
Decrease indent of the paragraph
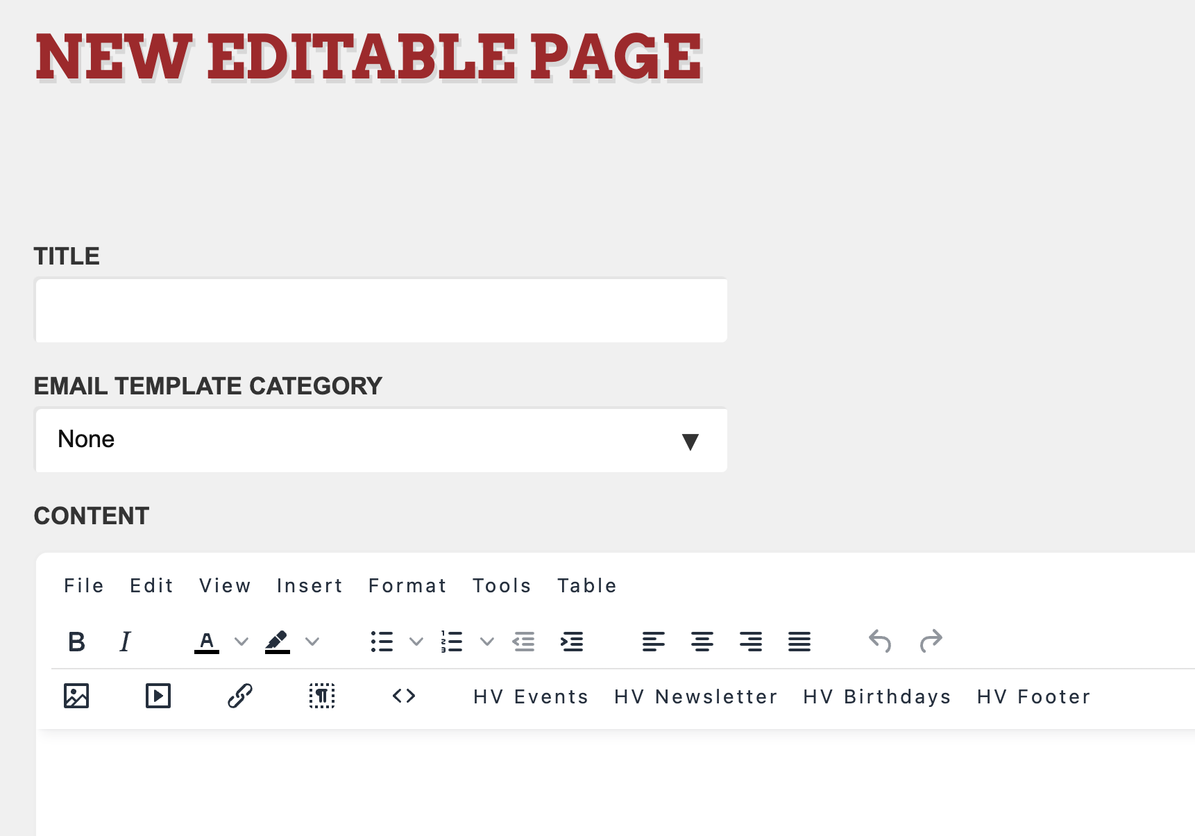click(523, 642)
